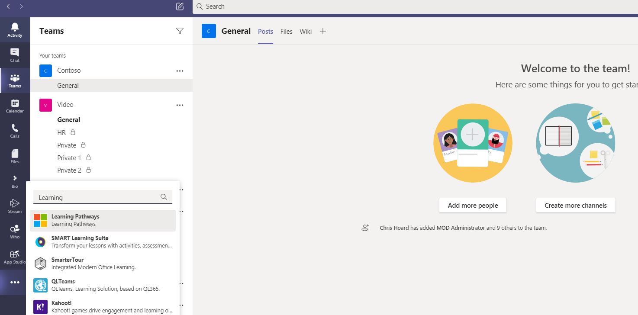Switch to the Files tab

pos(286,31)
